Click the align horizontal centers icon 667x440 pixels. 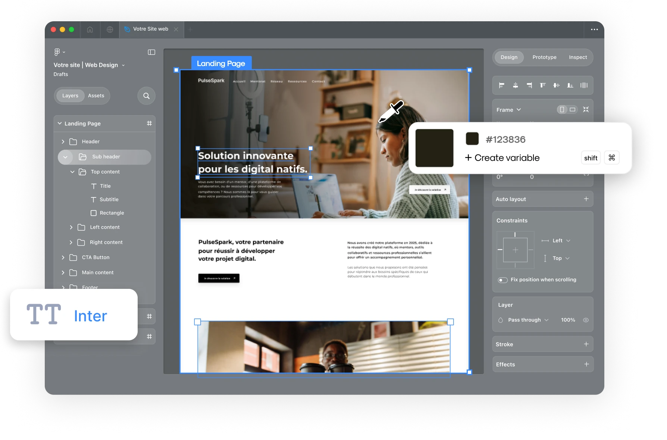click(515, 85)
